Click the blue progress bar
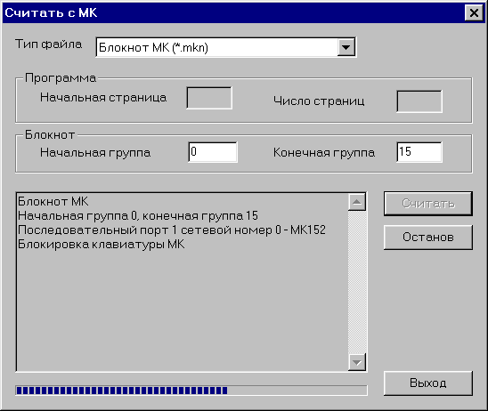 (x=191, y=391)
